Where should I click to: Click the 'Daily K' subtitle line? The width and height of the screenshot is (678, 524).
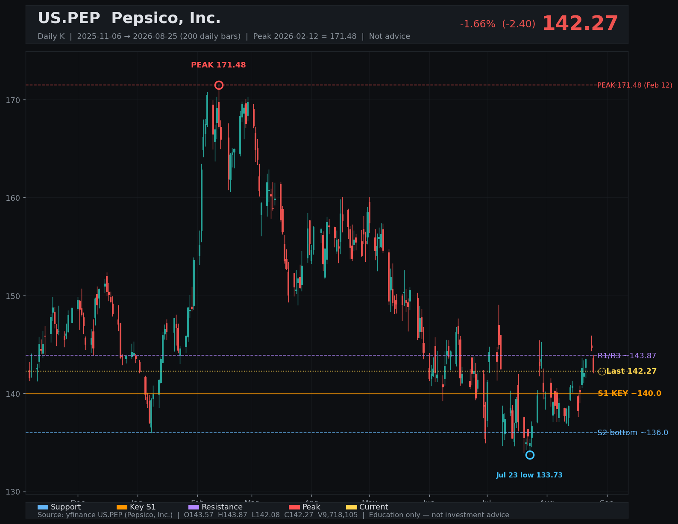pos(224,36)
